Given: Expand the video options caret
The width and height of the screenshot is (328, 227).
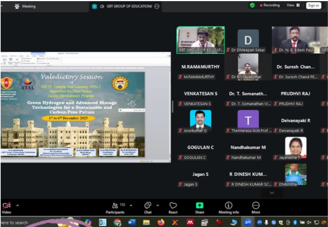Looking at the screenshot, I should pos(17,205).
